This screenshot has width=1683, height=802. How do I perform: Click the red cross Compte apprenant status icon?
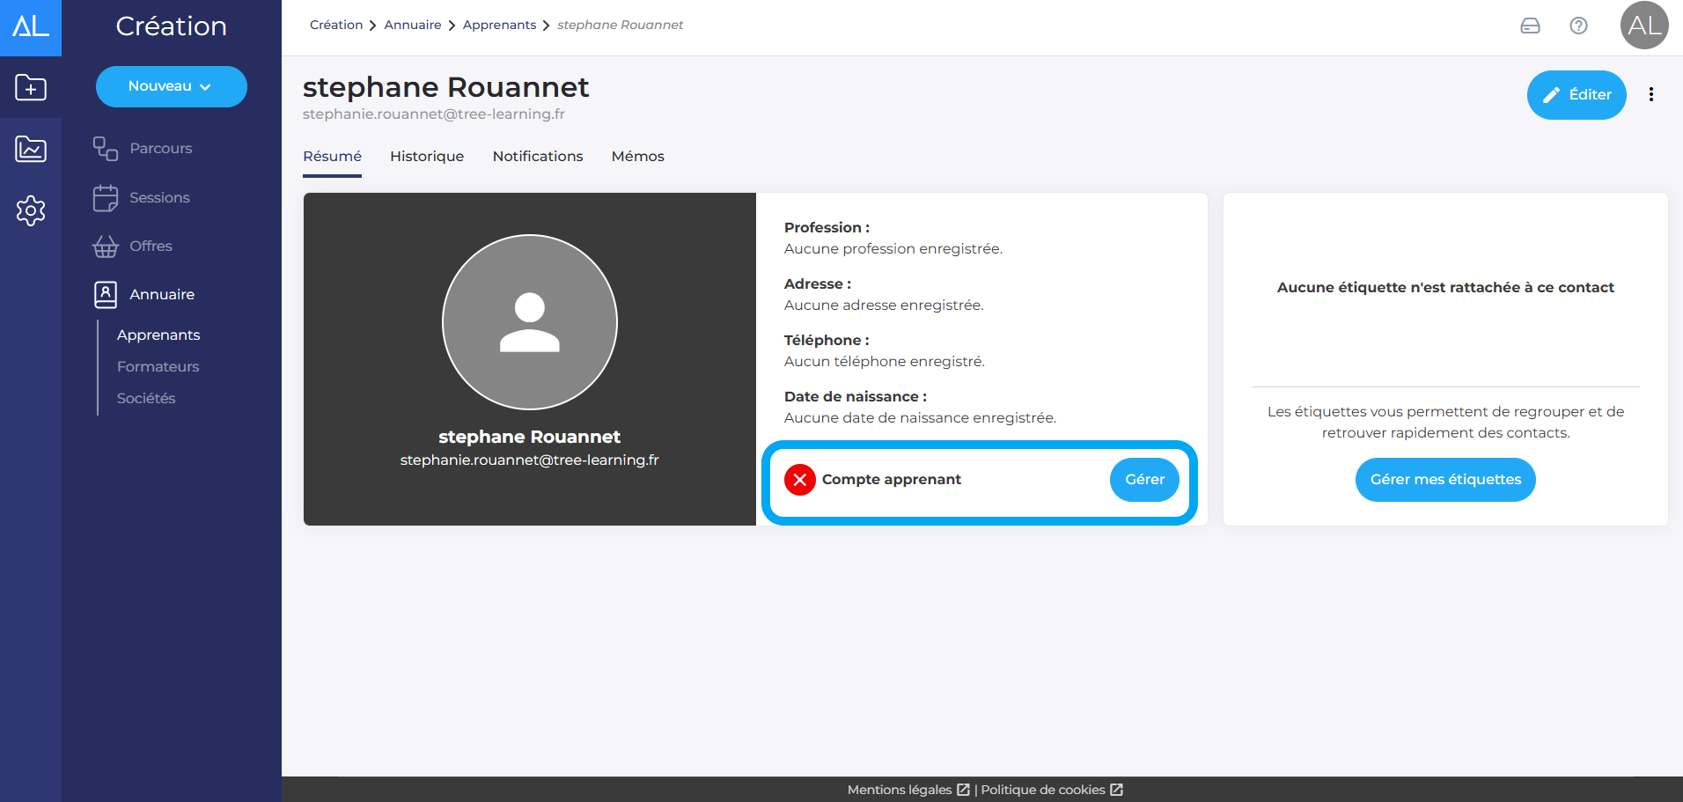tap(799, 480)
